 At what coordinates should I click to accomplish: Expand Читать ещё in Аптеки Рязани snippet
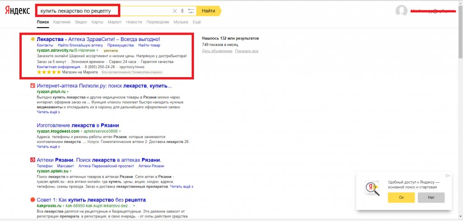pos(182,187)
